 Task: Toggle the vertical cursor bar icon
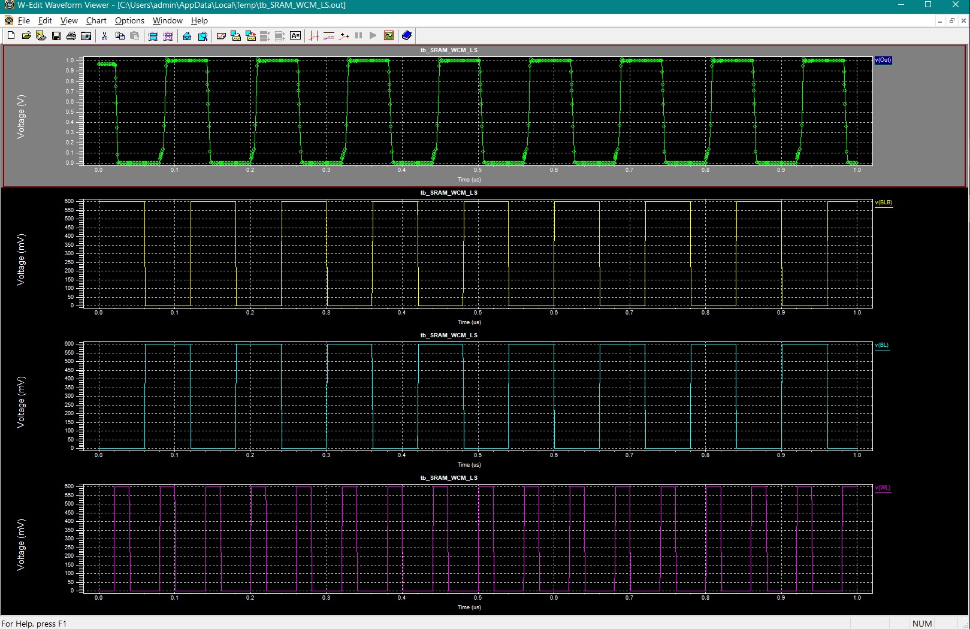(313, 36)
